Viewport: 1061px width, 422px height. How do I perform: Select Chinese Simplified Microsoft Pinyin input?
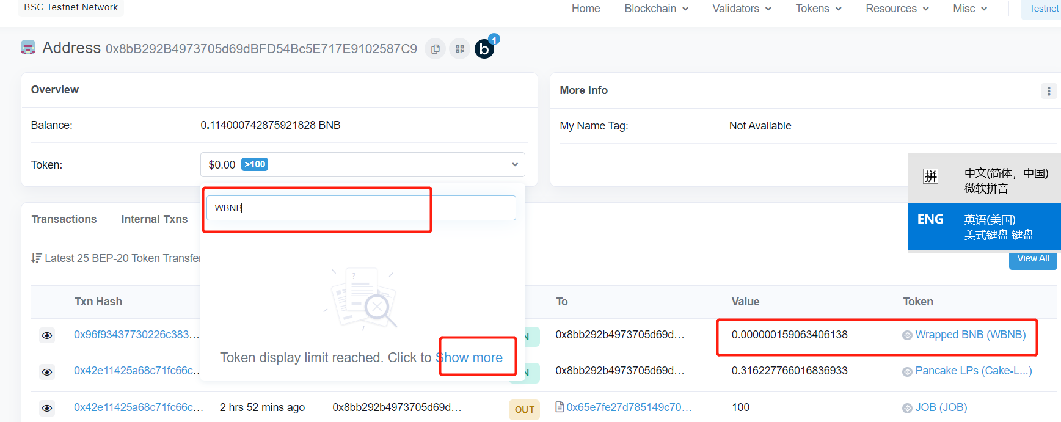point(984,178)
